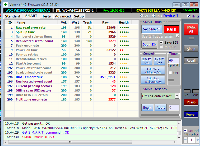Toggle Use IBM super smart checkbox
The width and height of the screenshot is (200, 146).
point(178,36)
